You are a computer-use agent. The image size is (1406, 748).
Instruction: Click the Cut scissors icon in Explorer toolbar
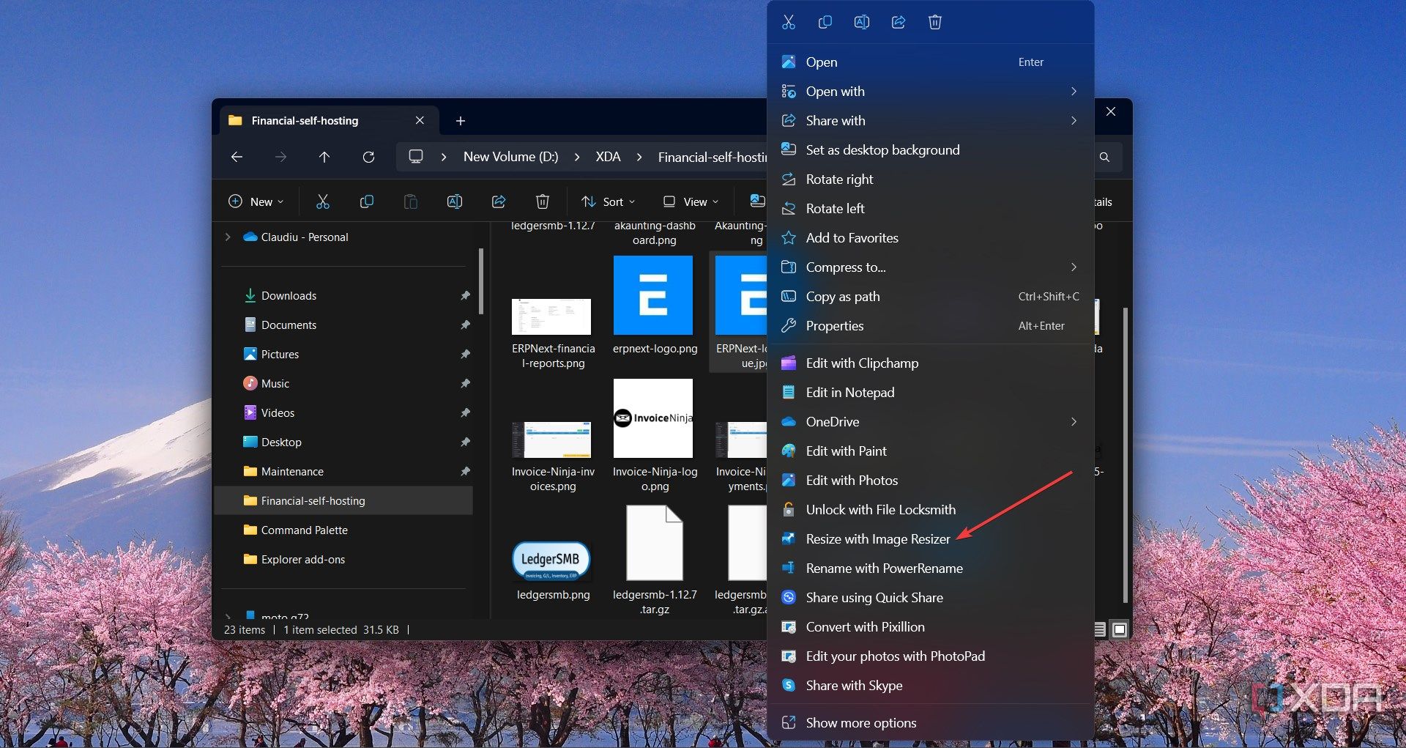[323, 201]
